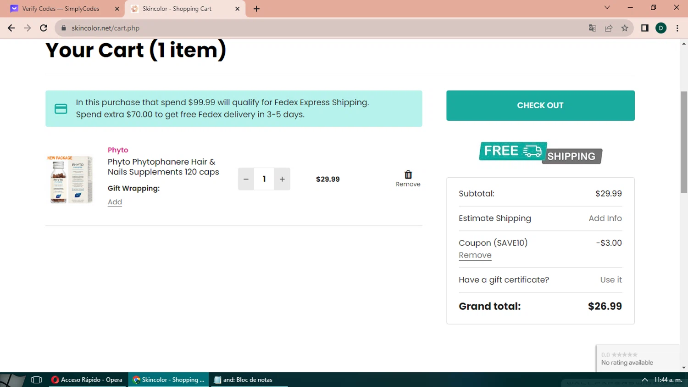Click the taskbar clock 11:44 a. m.

point(668,380)
